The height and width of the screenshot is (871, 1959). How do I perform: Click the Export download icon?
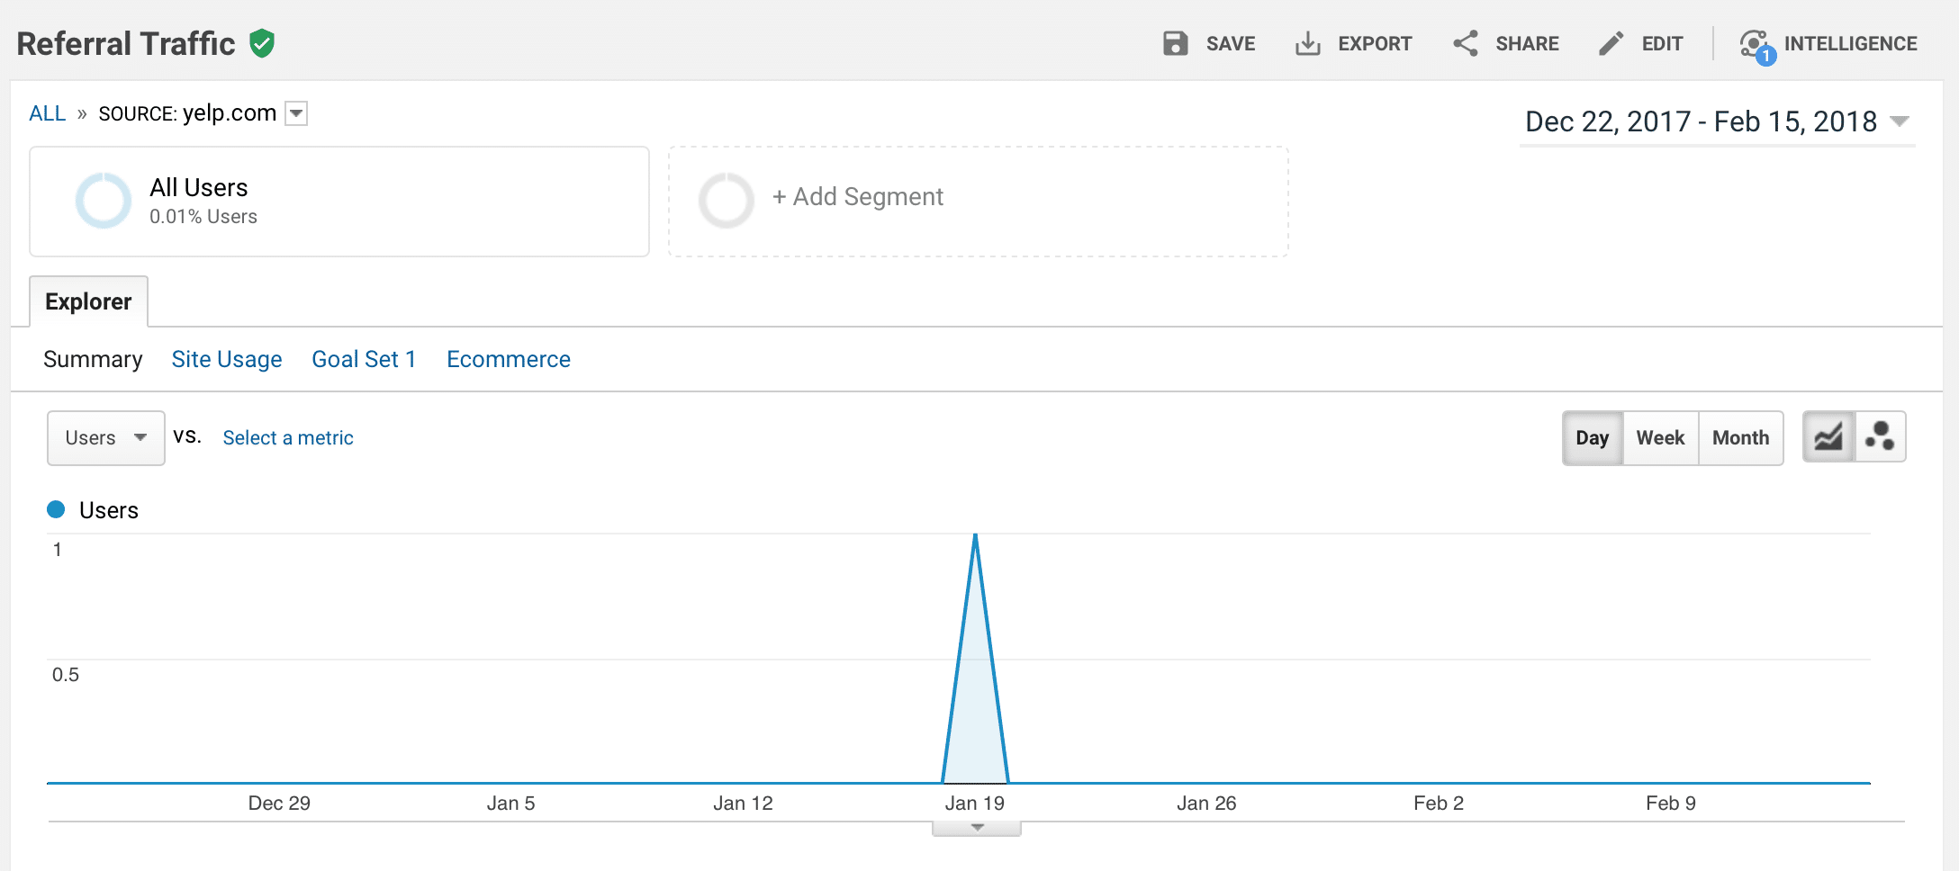pos(1307,43)
